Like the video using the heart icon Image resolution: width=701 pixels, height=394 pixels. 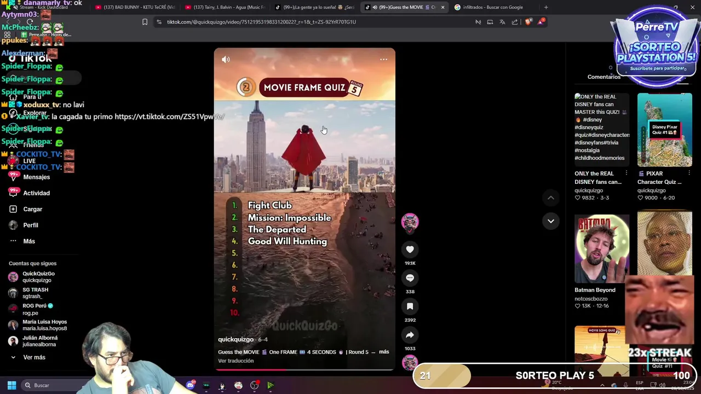(x=410, y=250)
